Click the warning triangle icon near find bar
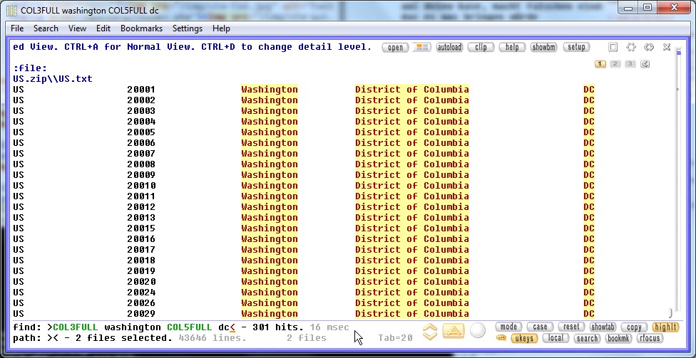Viewport: 696px width, 358px height. pyautogui.click(x=454, y=331)
